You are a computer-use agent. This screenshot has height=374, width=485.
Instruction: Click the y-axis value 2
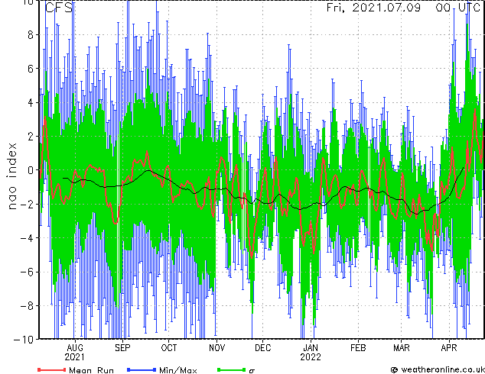tap(31, 137)
